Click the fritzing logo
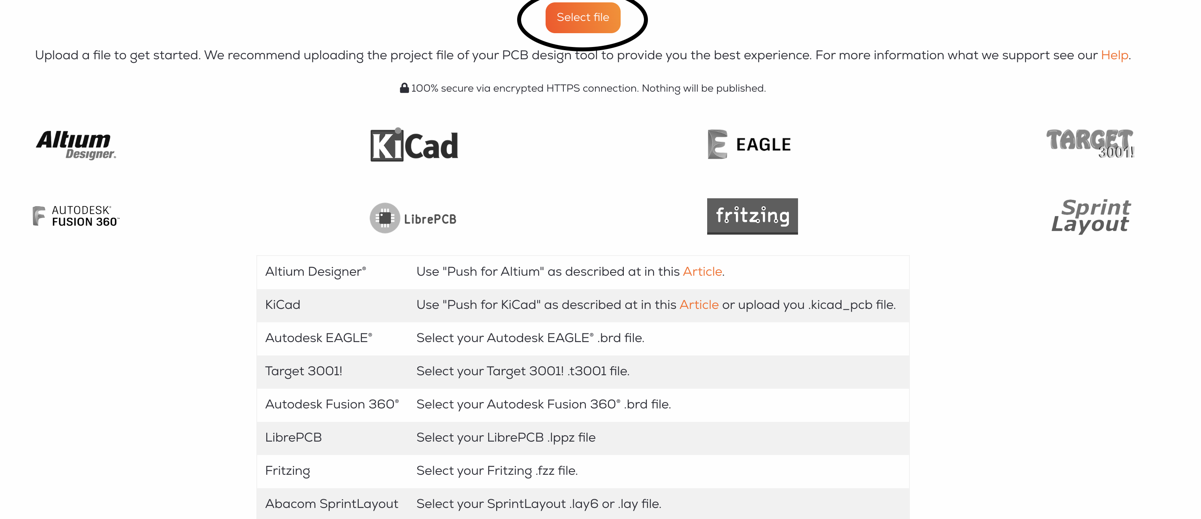 (x=752, y=216)
